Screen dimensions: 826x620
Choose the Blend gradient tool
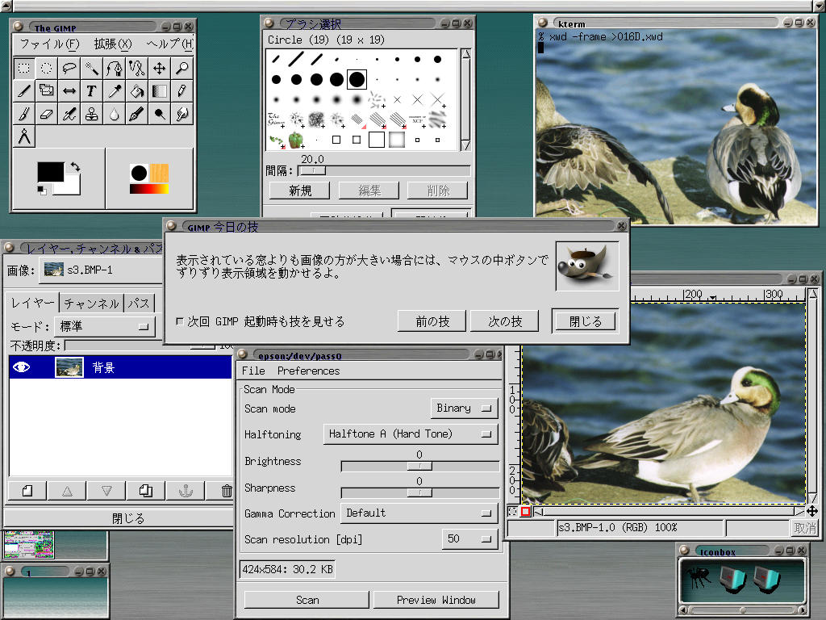160,90
